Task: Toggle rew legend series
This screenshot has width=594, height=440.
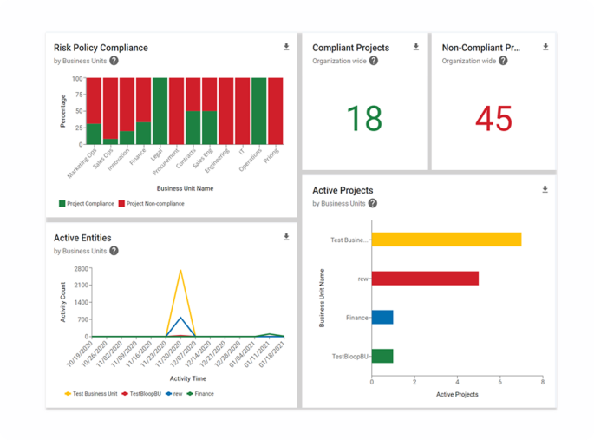Action: pos(174,394)
